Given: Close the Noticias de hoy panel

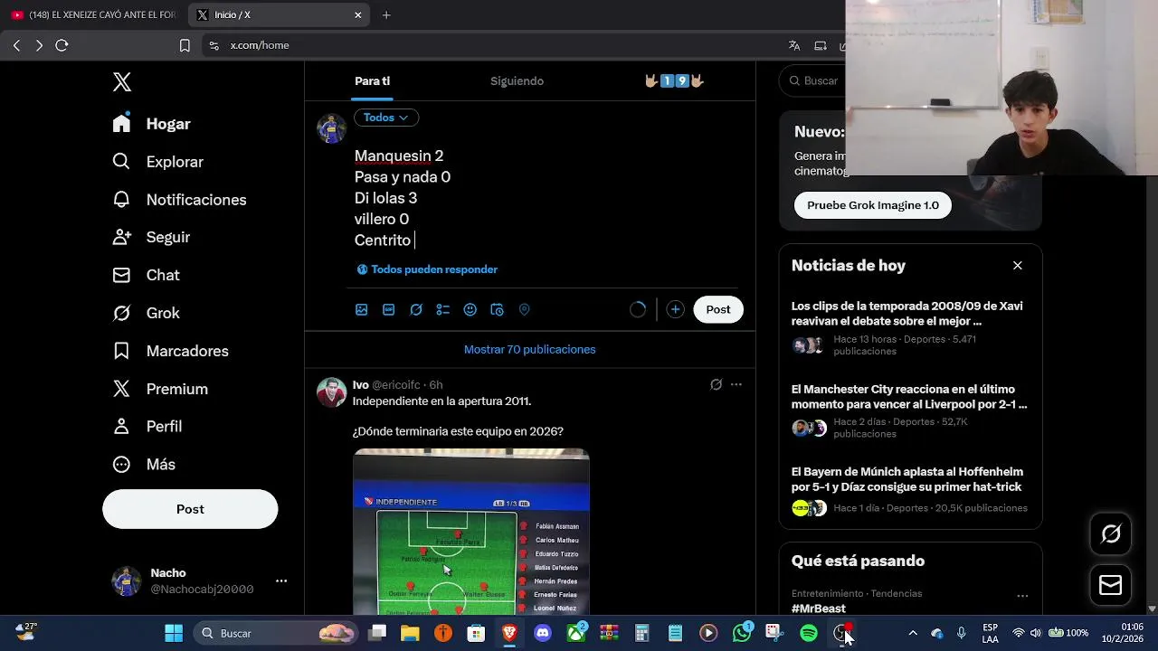Looking at the screenshot, I should coord(1018,266).
